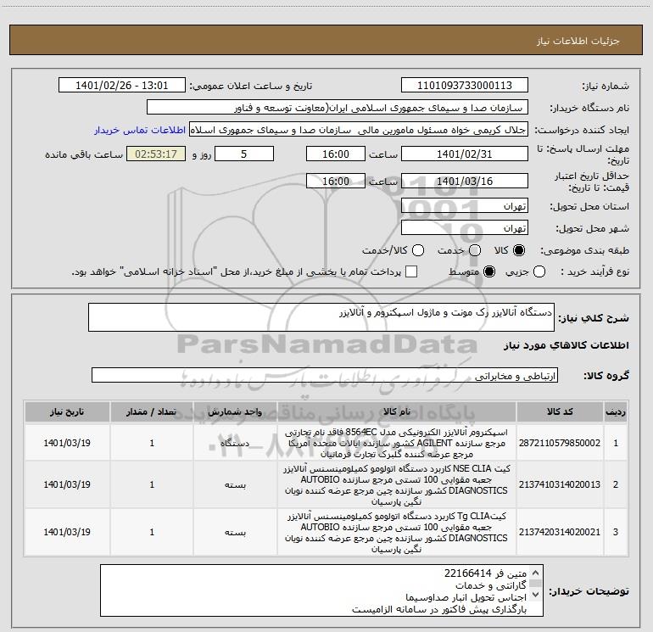Click نام کالا column header

(397, 411)
